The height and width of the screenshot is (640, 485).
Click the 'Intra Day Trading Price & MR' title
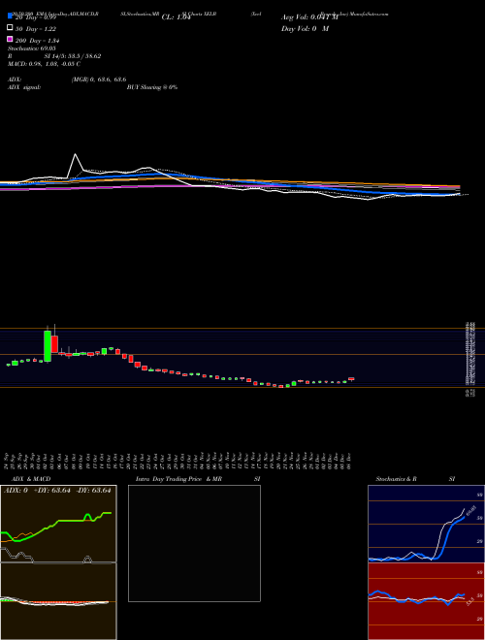(x=178, y=479)
